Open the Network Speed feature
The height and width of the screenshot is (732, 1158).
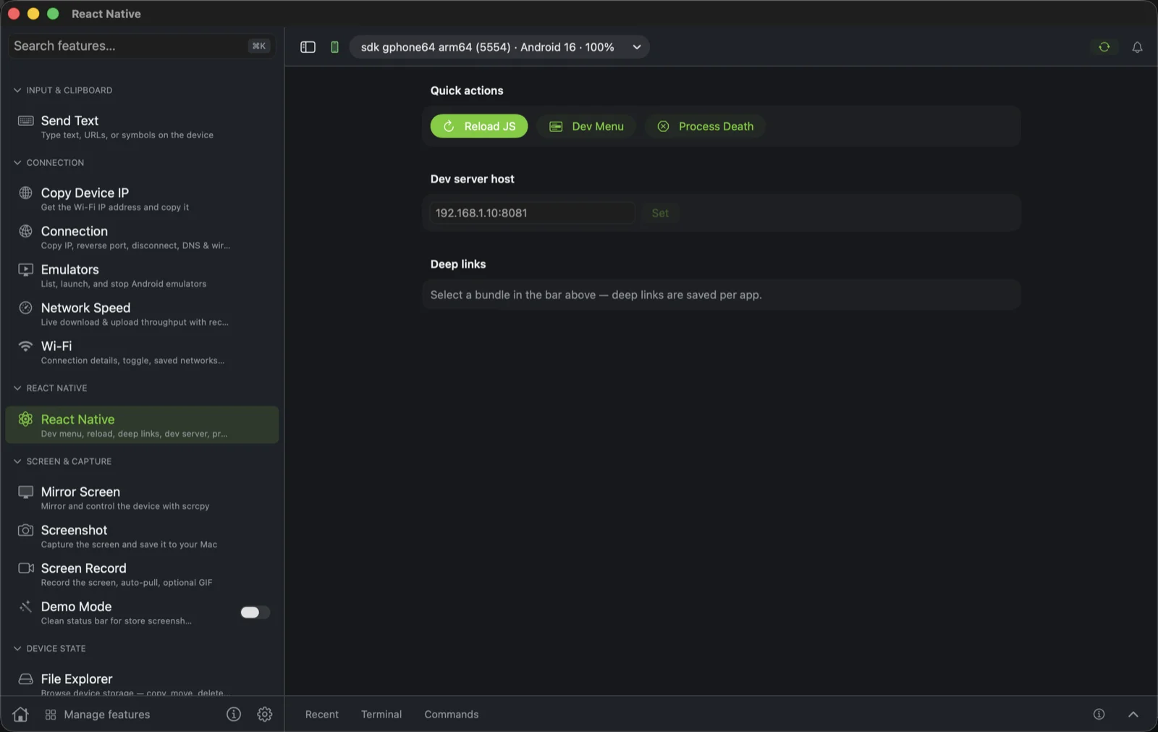[142, 314]
